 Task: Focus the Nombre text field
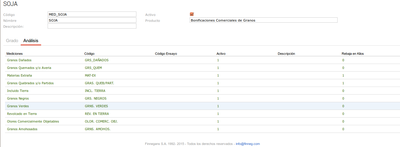click(92, 20)
